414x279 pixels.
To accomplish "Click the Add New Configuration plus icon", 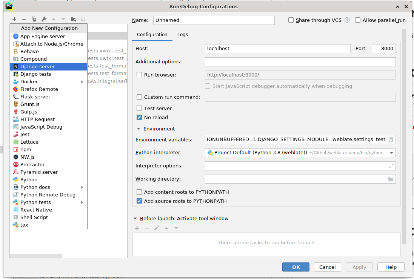I will tap(14, 19).
